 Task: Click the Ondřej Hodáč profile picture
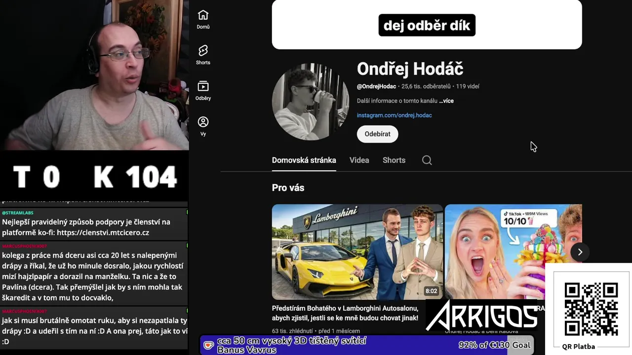point(311,102)
